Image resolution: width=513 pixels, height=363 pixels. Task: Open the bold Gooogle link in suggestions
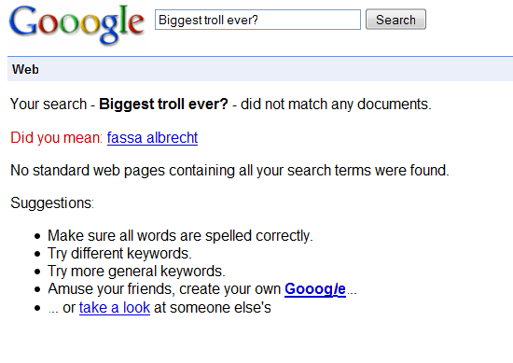click(315, 289)
